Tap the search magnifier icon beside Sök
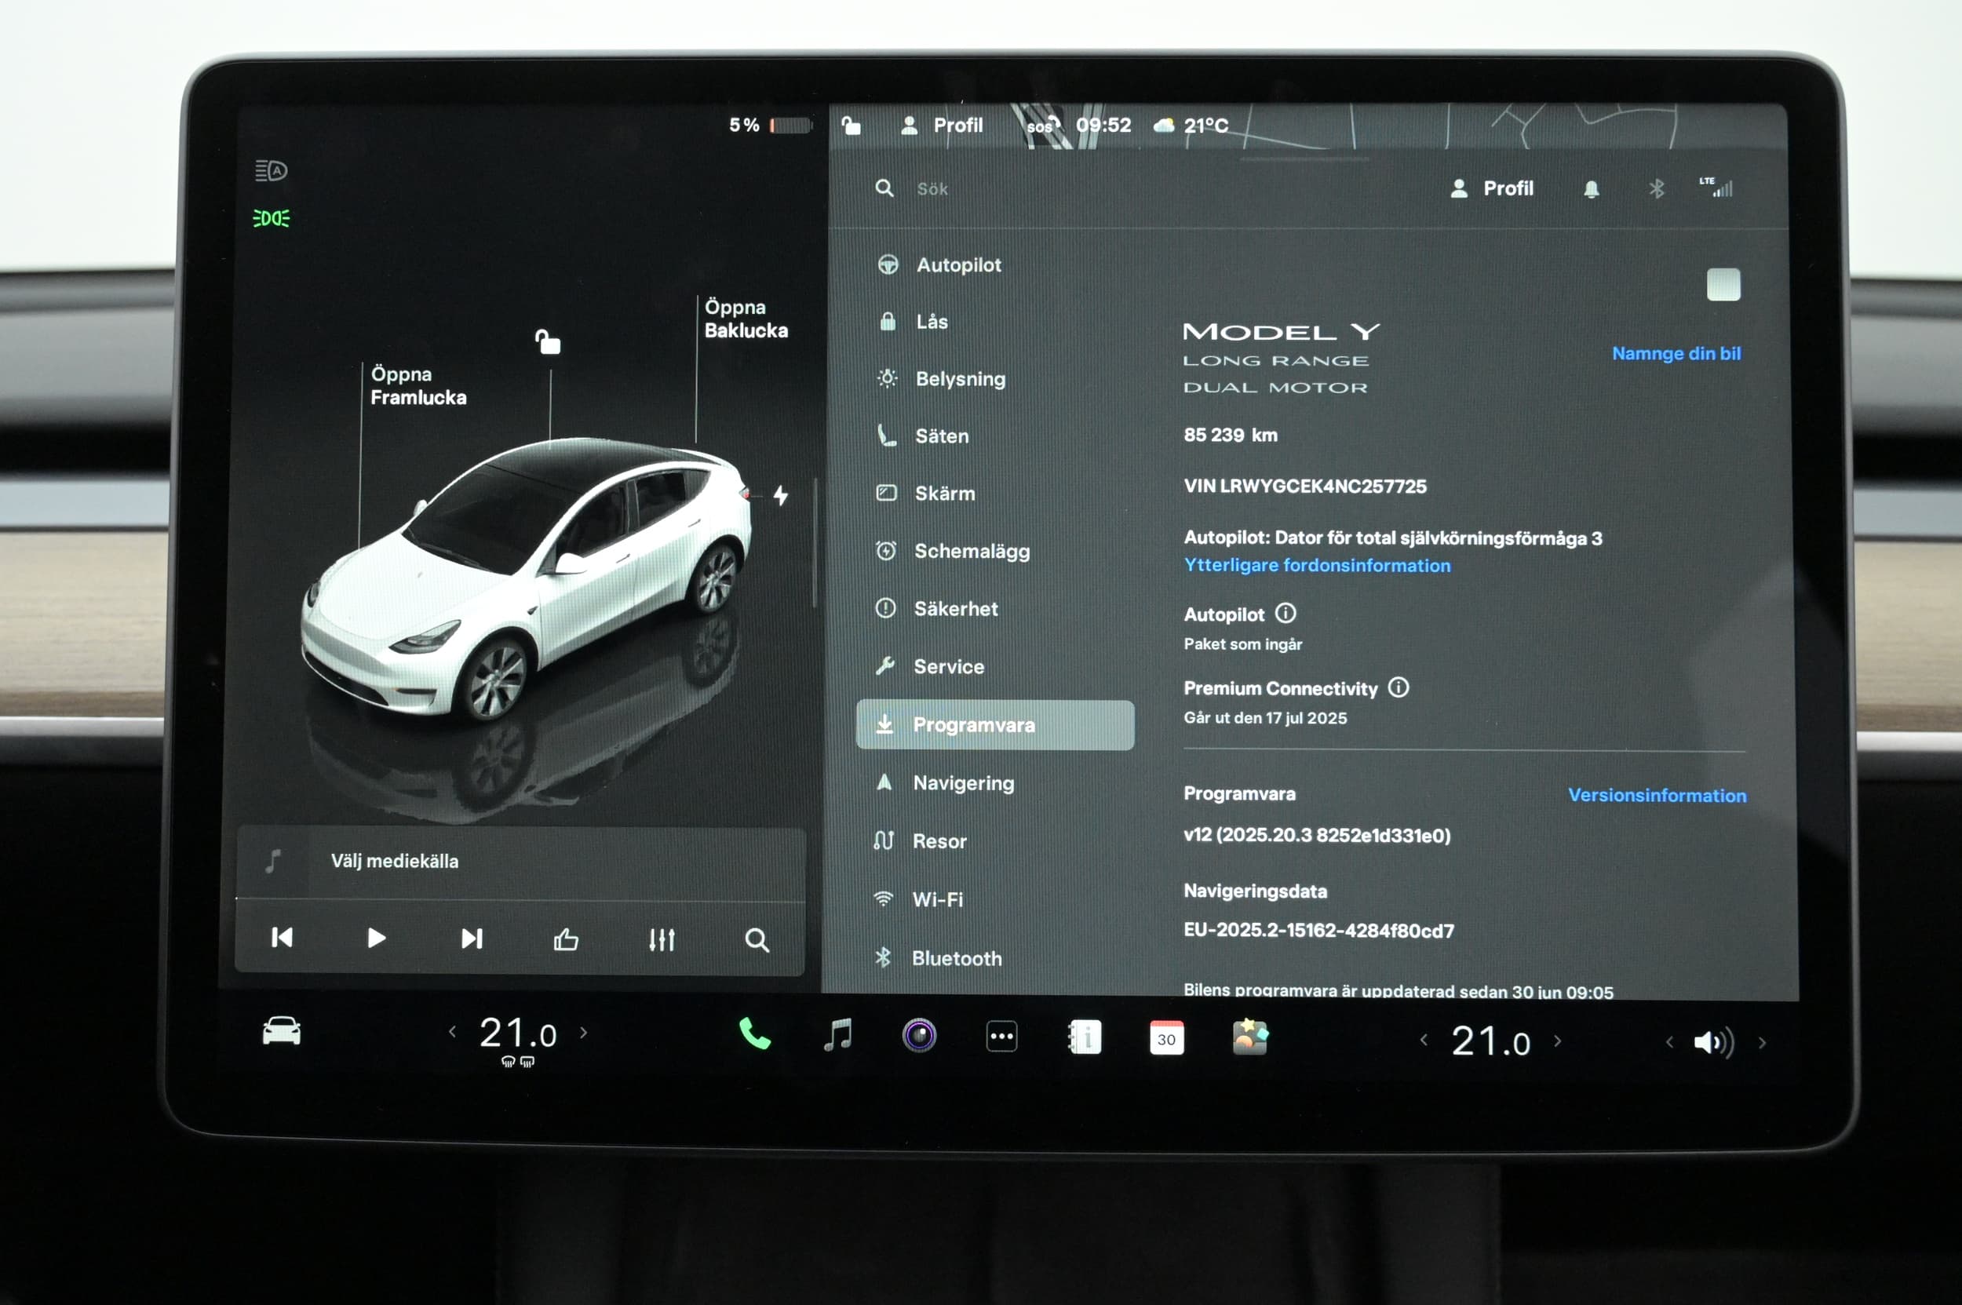Viewport: 1962px width, 1305px height. [884, 188]
